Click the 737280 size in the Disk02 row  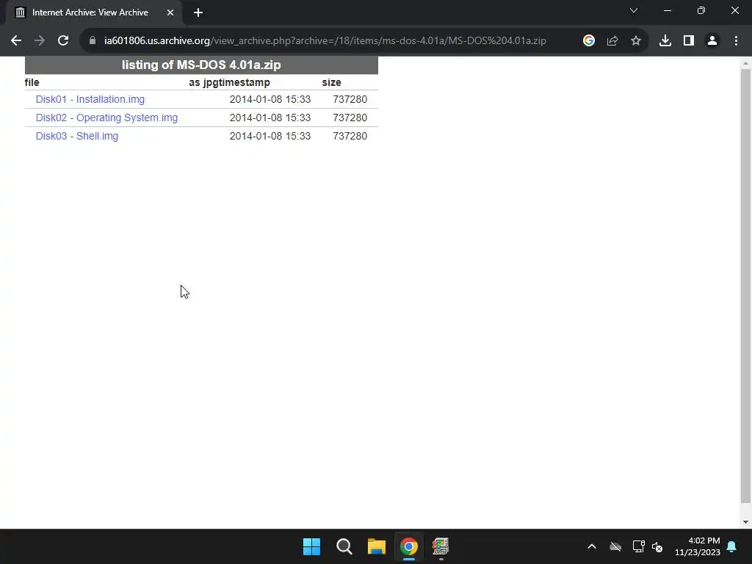pyautogui.click(x=350, y=117)
